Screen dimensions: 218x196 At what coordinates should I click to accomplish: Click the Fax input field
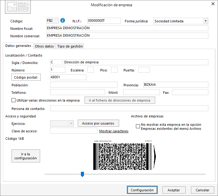(x=190, y=92)
